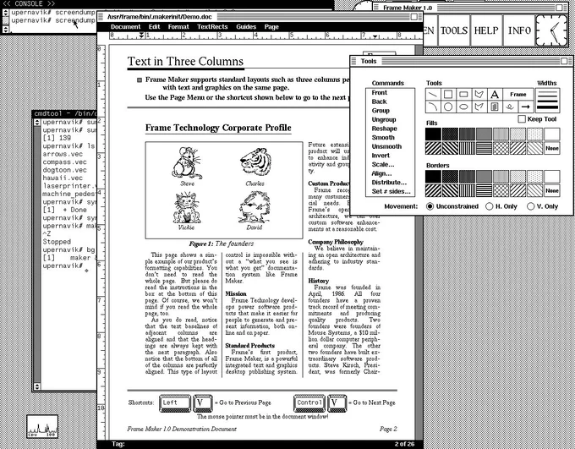Click cmdtool scrollbar up arrow
The width and height of the screenshot is (575, 449).
click(36, 122)
